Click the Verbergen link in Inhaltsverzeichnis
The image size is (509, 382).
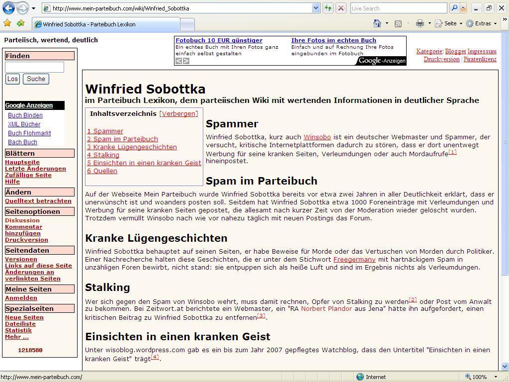pos(179,114)
